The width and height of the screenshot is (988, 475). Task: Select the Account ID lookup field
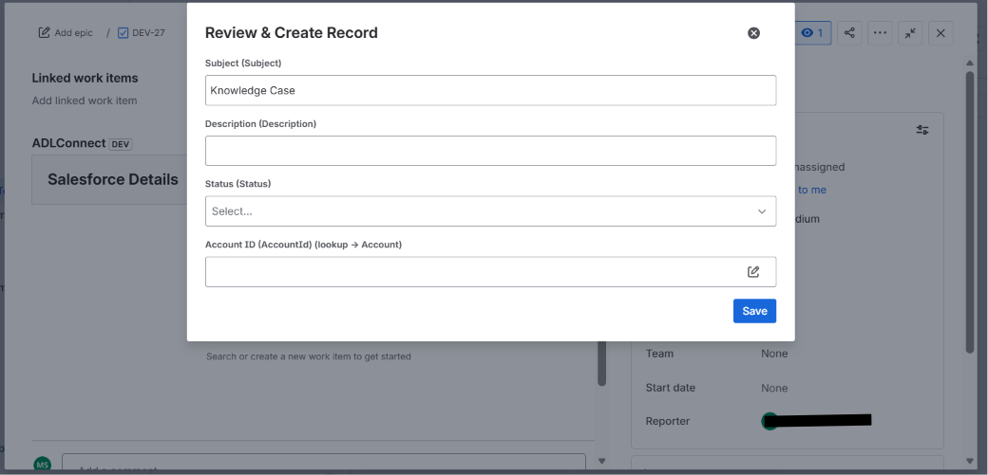click(x=490, y=272)
